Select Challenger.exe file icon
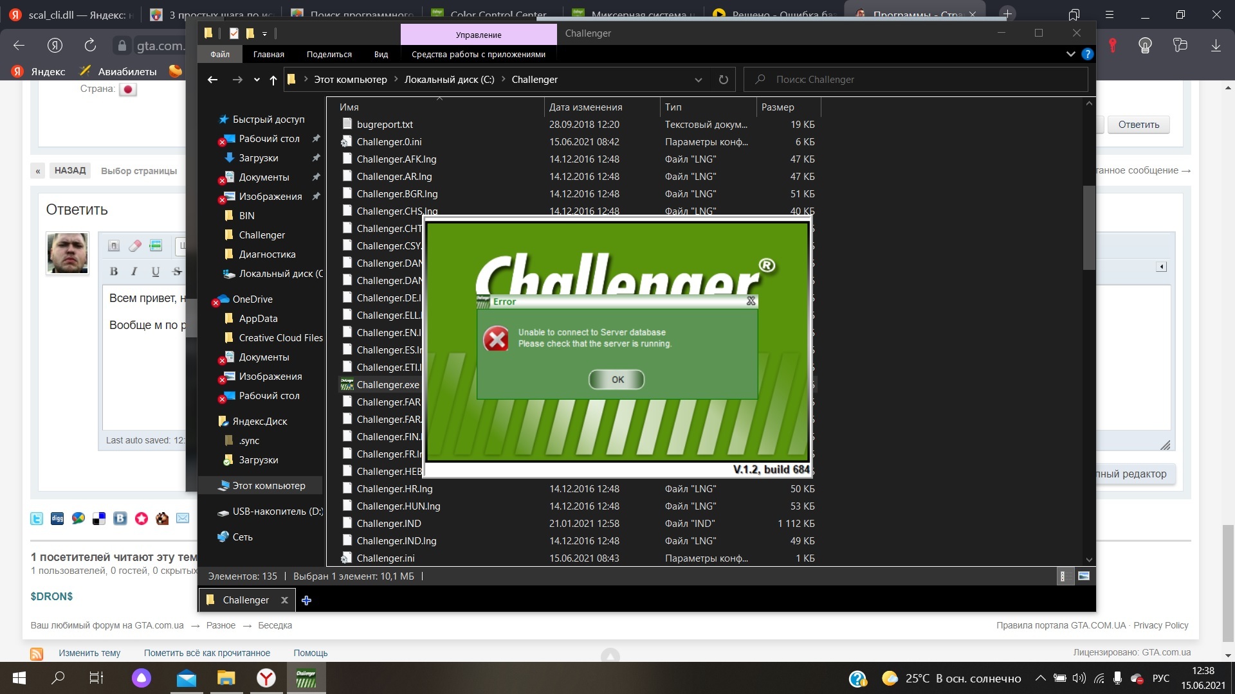The image size is (1235, 694). pyautogui.click(x=347, y=384)
